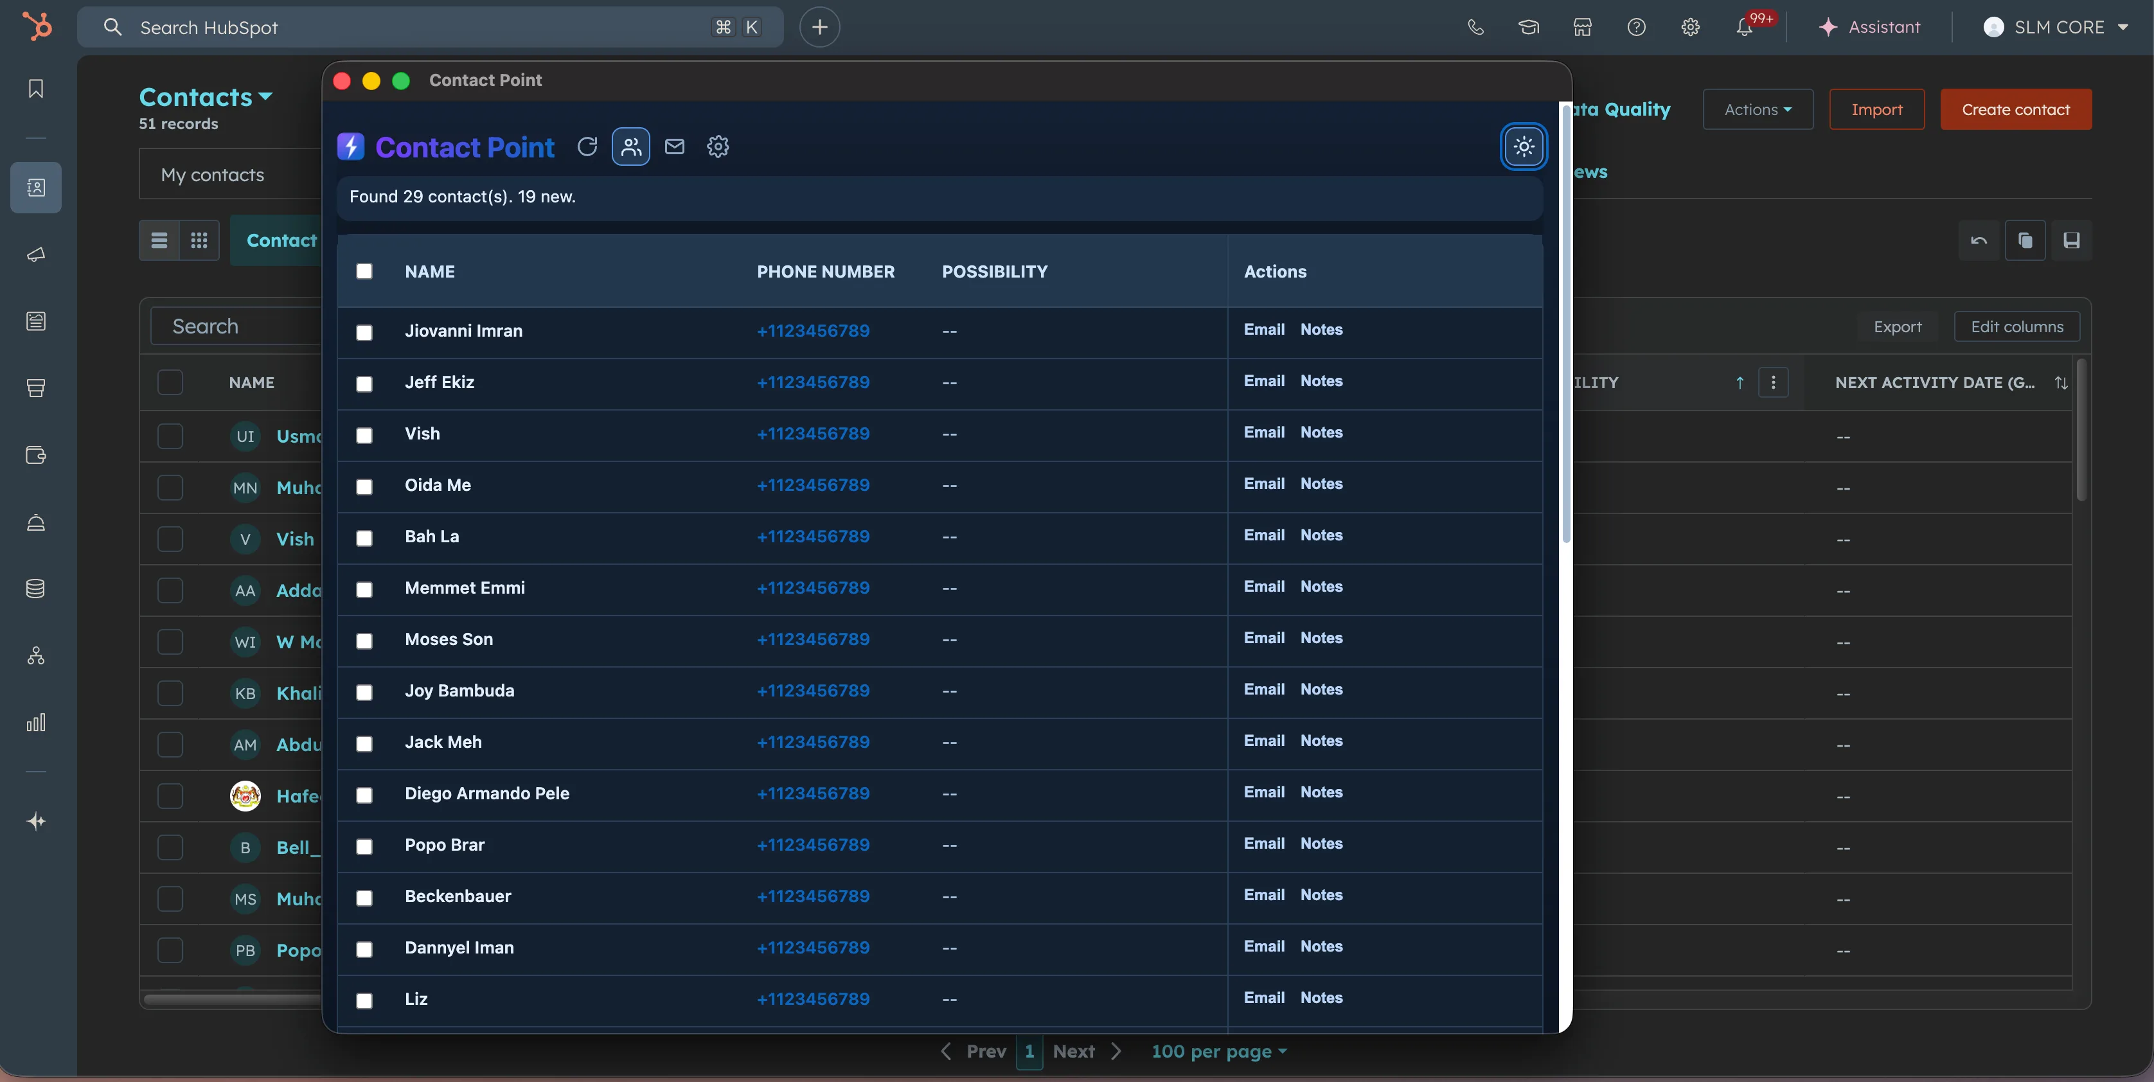
Task: Click the Create contact button
Action: 2015,109
